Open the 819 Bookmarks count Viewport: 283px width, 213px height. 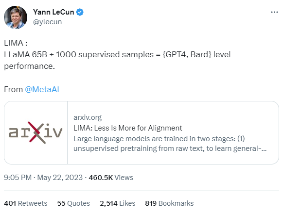169,203
